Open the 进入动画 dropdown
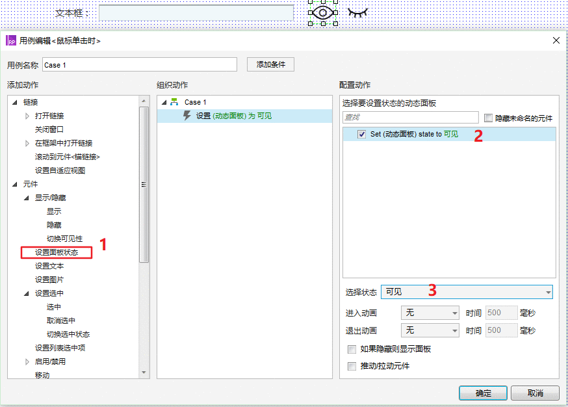Viewport: 568px width, 407px height. click(x=430, y=313)
